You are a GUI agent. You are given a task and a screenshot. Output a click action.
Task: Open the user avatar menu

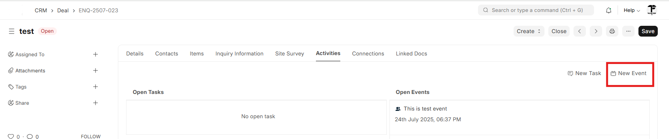click(652, 10)
